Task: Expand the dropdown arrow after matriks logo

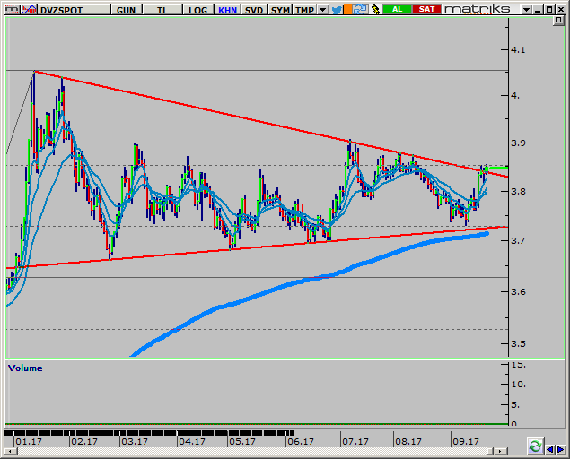Action: click(x=526, y=10)
